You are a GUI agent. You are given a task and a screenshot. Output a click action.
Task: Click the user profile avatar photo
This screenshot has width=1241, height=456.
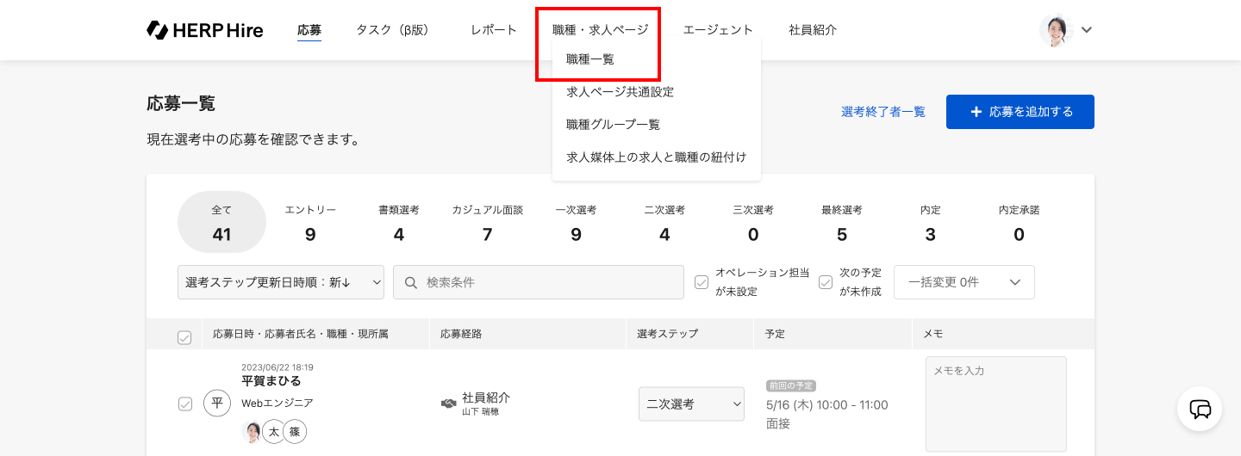tap(1054, 30)
